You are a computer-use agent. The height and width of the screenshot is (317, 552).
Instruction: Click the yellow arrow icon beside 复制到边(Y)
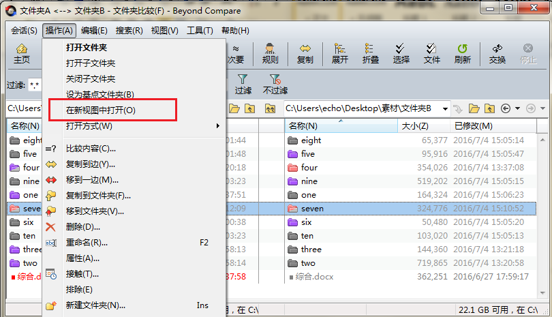pyautogui.click(x=51, y=164)
